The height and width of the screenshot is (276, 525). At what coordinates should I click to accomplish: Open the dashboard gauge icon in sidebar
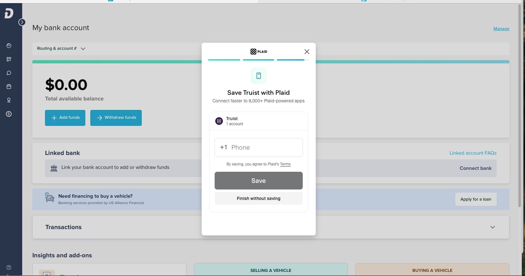9,46
